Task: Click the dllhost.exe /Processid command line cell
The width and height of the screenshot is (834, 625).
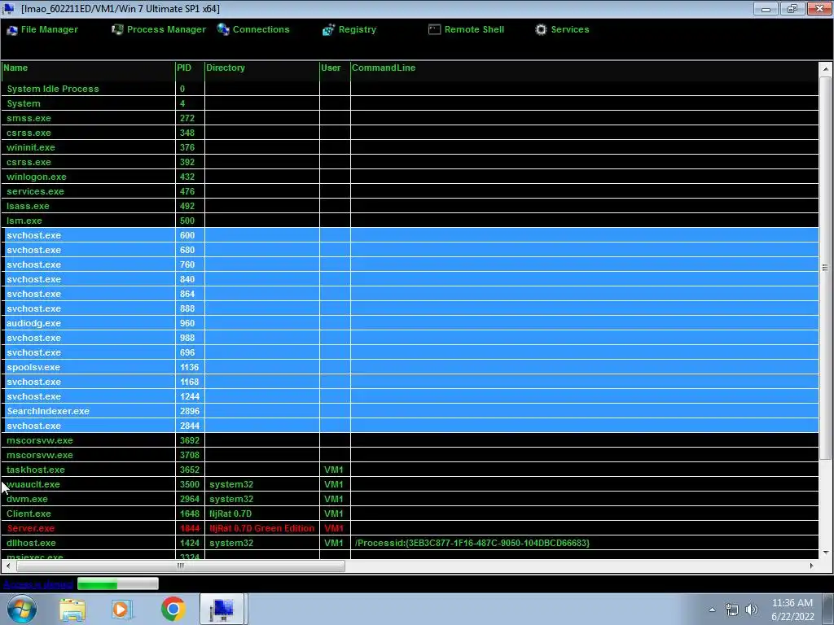Action: (x=584, y=543)
